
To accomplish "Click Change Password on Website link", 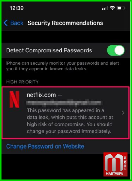I will [45, 146].
